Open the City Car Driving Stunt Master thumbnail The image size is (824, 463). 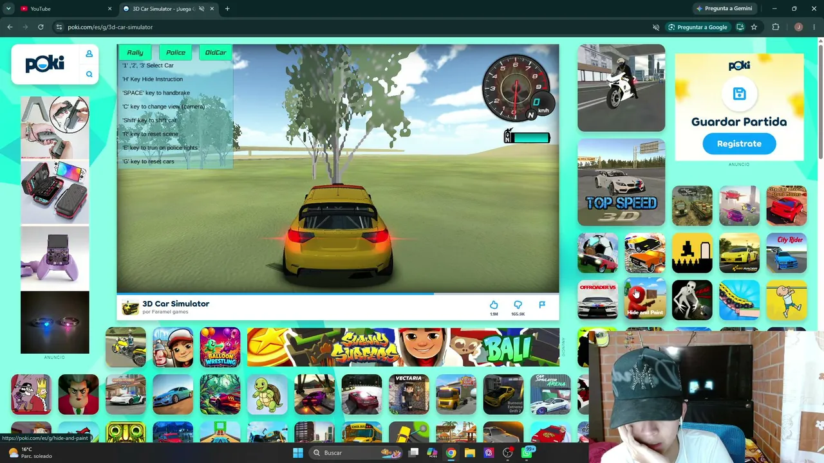coord(787,206)
